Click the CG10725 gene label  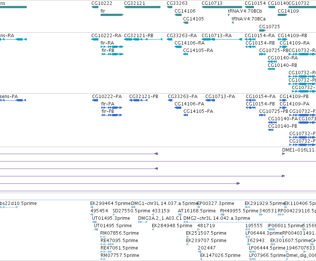coord(270,27)
